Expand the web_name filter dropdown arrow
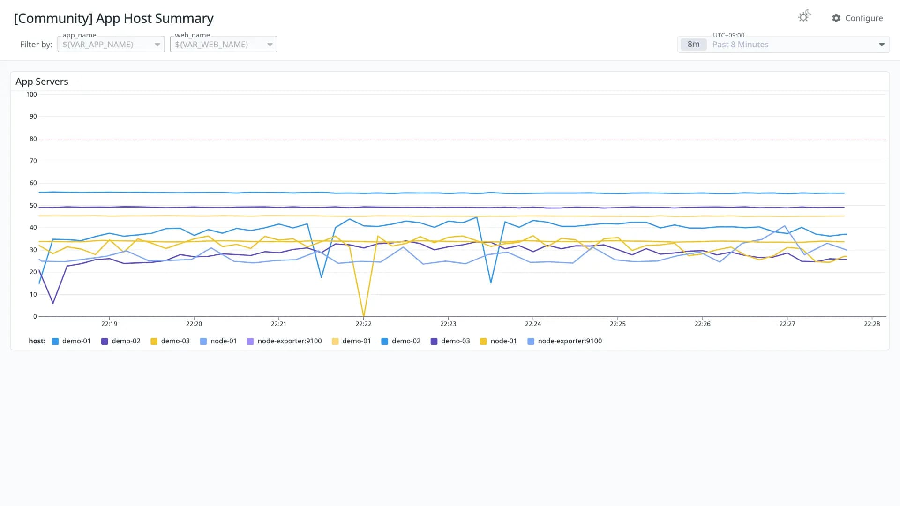Viewport: 900px width, 506px height. coord(270,45)
